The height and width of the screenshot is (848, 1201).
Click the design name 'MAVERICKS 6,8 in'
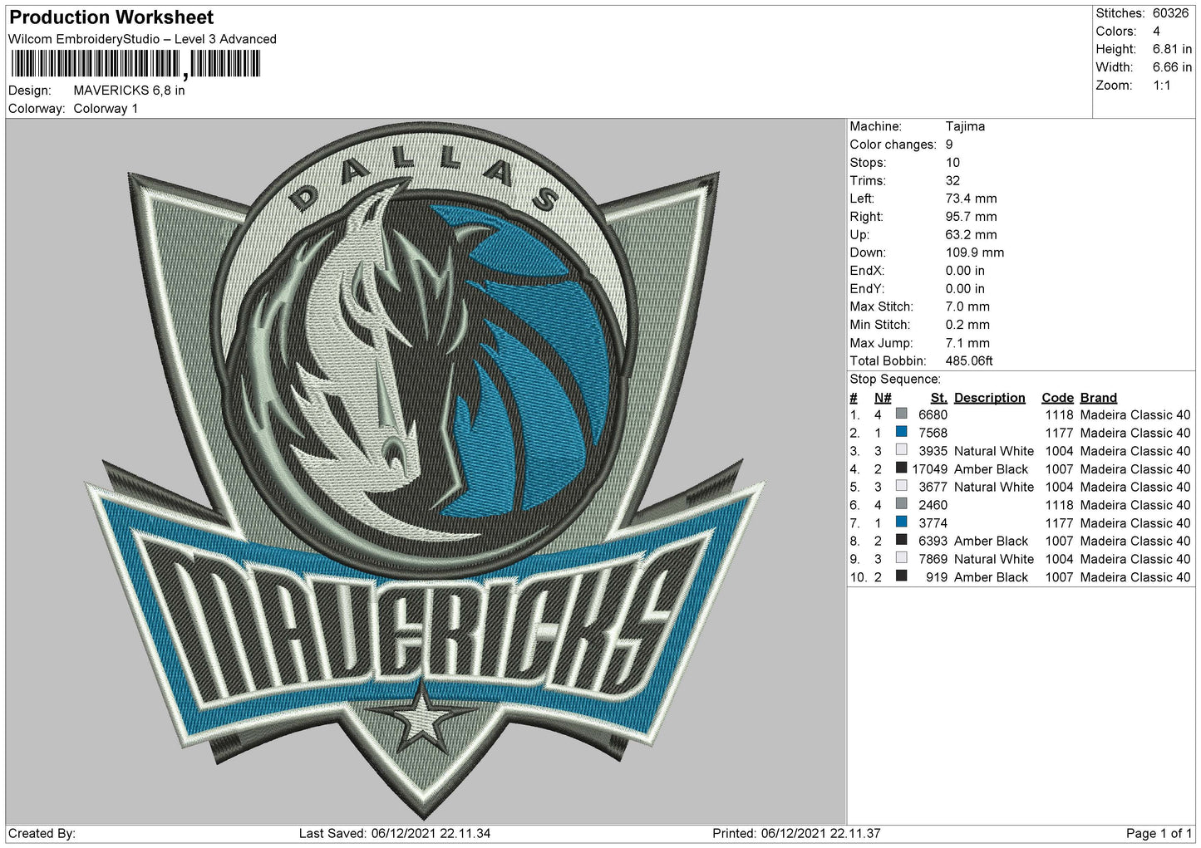129,91
